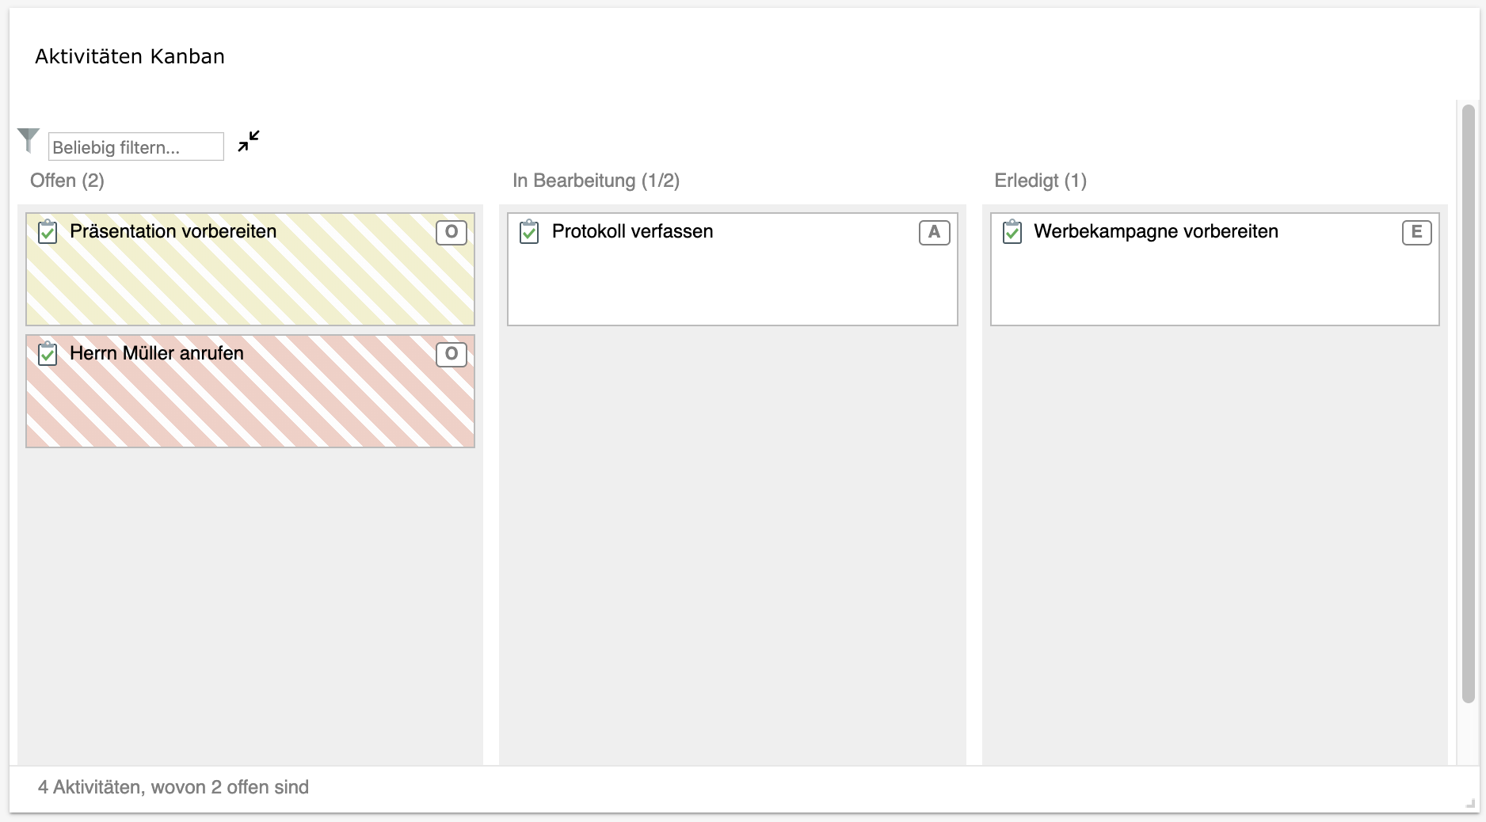
Task: Select the Offen (2) column header
Action: (x=67, y=181)
